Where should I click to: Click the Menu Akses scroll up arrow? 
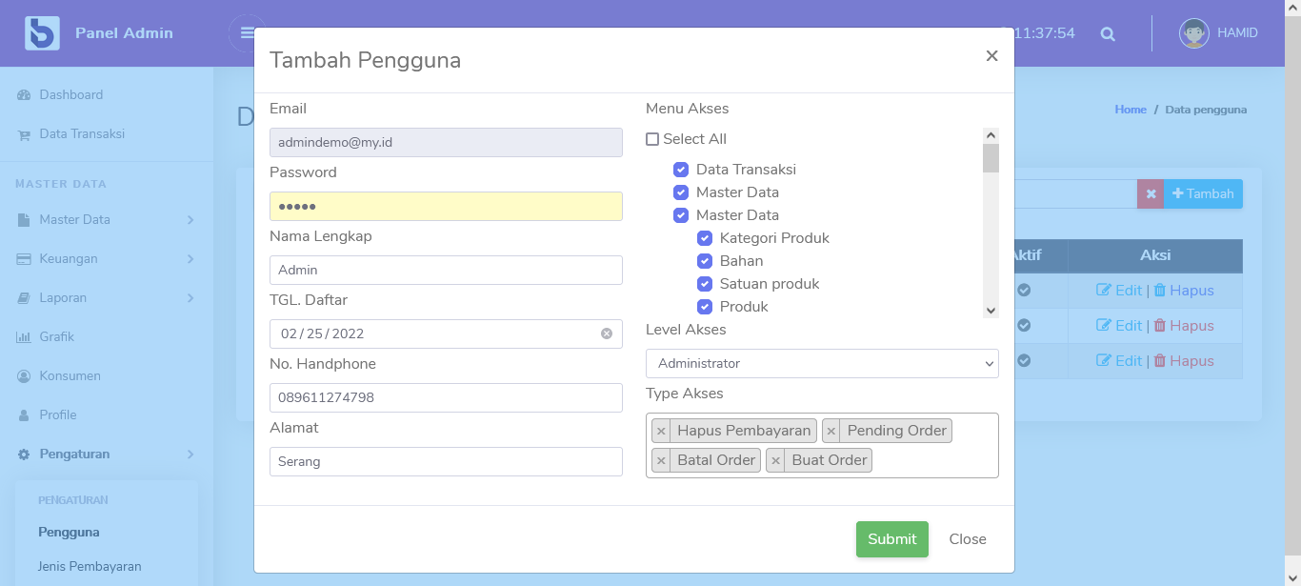tap(991, 135)
